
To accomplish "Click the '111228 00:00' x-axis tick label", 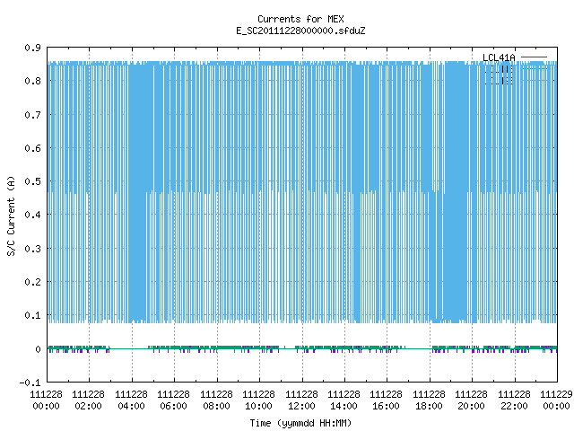I will pyautogui.click(x=46, y=400).
